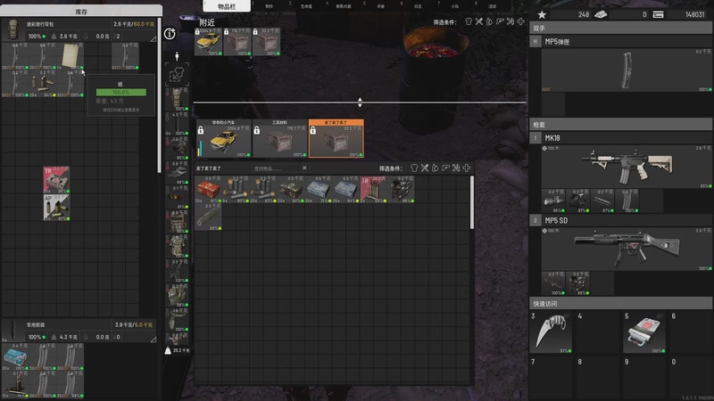This screenshot has width=714, height=401.
Task: Click the star fame points icon
Action: point(542,14)
